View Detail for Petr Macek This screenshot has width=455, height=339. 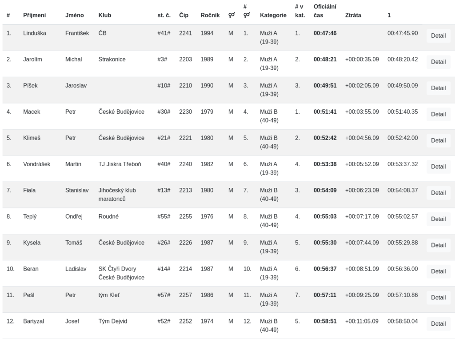[x=438, y=114]
